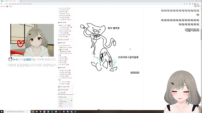
Task: Open File Explorer in the taskbar
Action: click(x=37, y=112)
